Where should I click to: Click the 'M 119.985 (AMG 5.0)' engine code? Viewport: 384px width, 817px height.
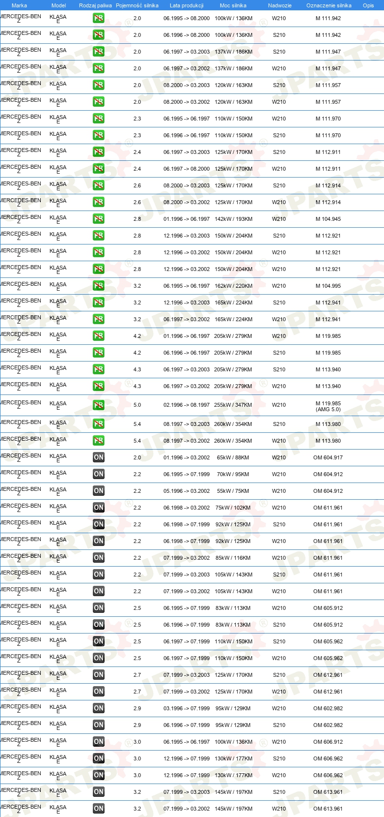pyautogui.click(x=328, y=406)
